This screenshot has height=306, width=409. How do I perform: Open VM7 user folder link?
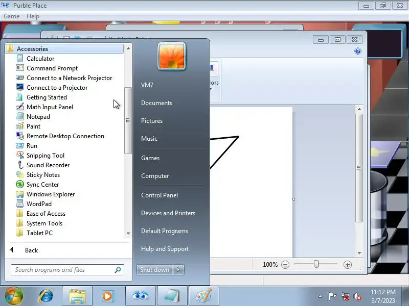pyautogui.click(x=147, y=85)
